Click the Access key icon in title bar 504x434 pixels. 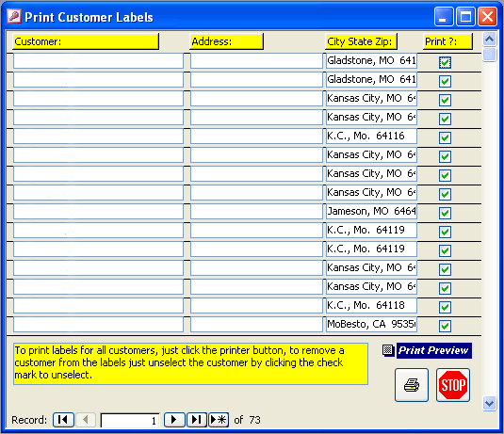click(14, 16)
